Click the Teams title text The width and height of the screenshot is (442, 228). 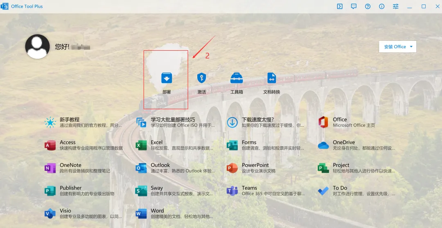[250, 188]
